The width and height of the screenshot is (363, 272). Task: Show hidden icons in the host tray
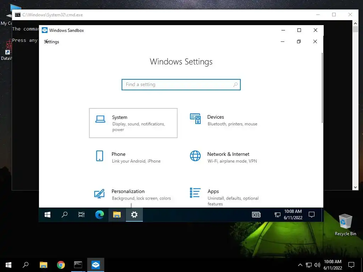[x=300, y=265]
